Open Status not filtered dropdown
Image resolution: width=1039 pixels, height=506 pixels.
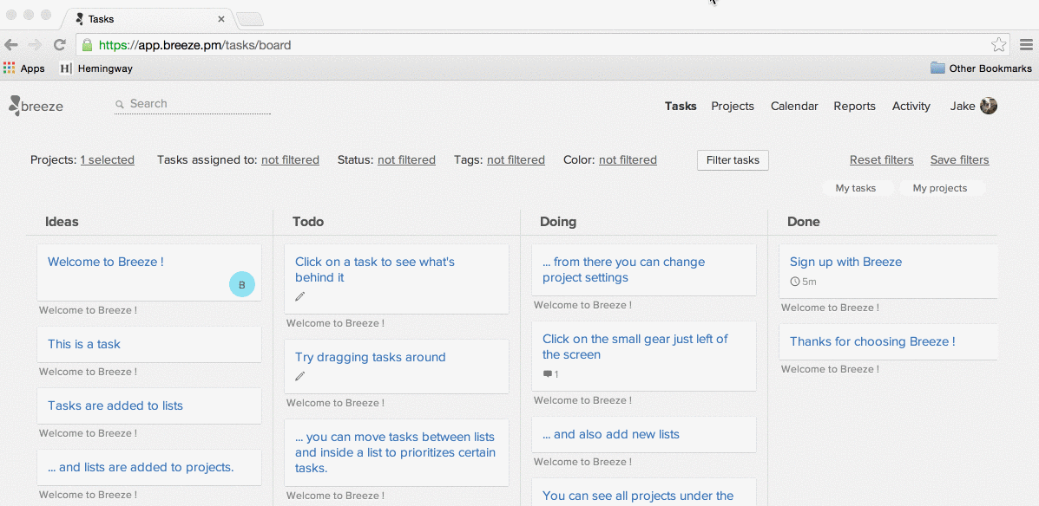[x=407, y=159]
